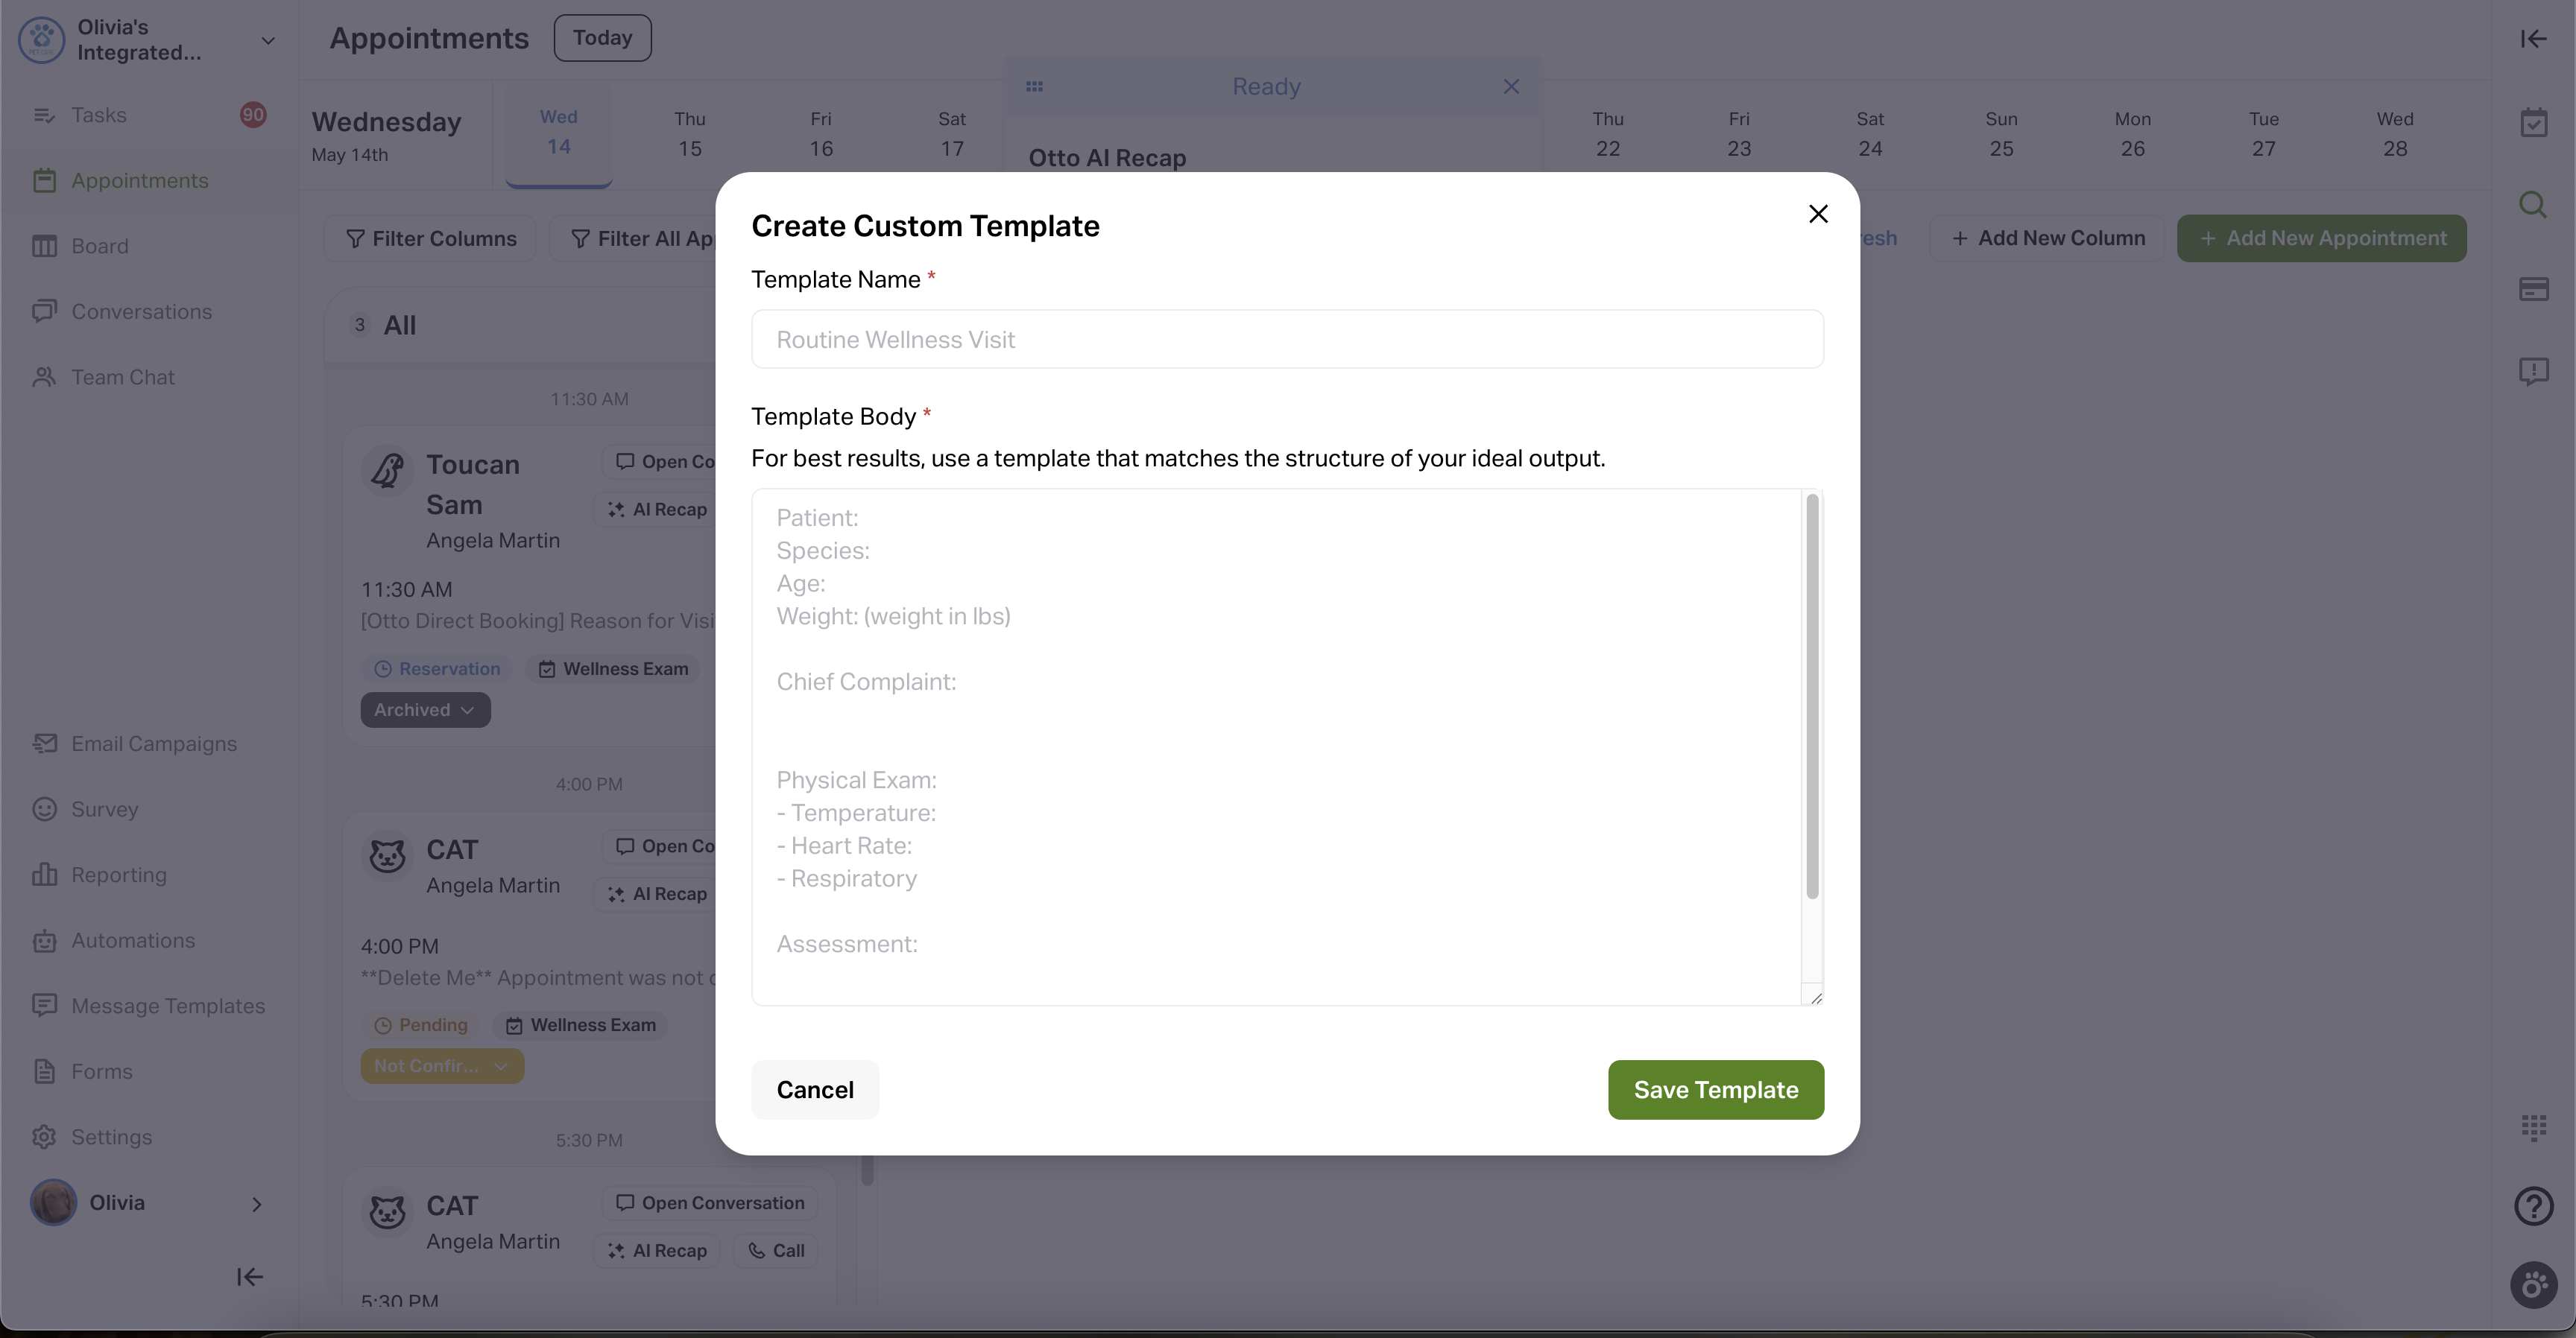Click the Template Body scrollbar thumb
Screen dimensions: 2576x1338
[1812, 697]
